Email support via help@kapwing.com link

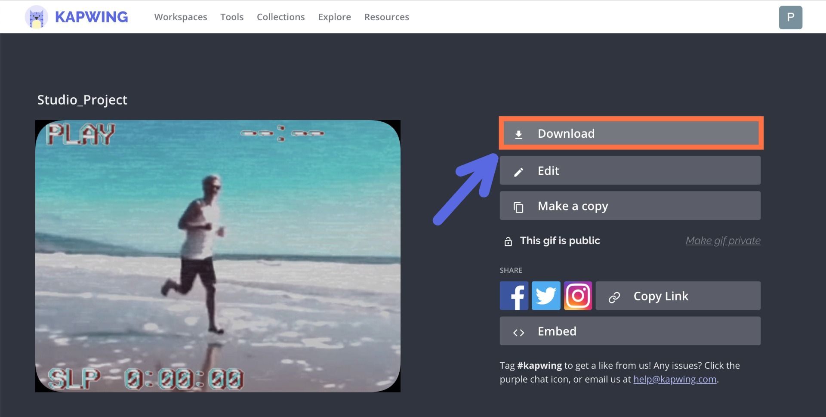pyautogui.click(x=675, y=379)
